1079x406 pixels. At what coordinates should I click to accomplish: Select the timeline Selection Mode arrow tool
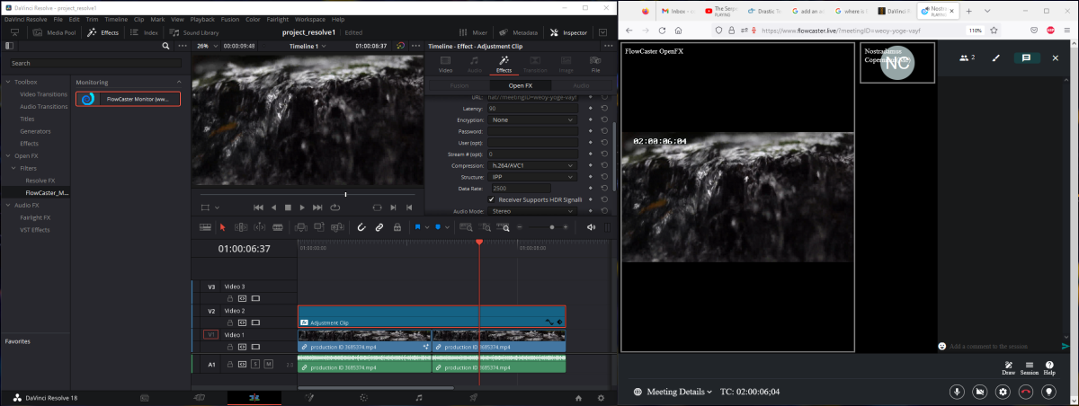pos(222,227)
